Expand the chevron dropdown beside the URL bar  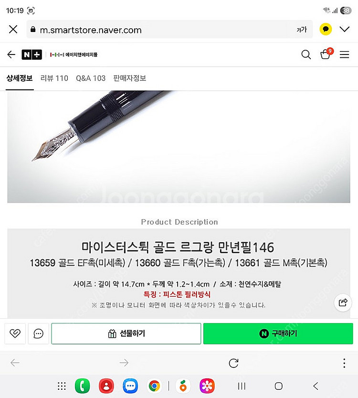pos(345,29)
